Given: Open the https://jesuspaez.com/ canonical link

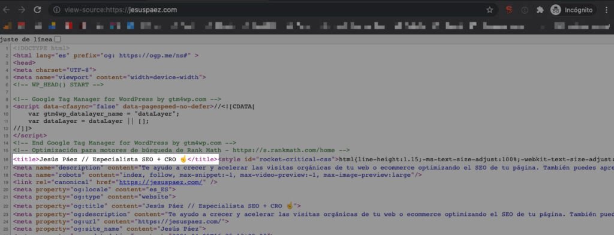Looking at the screenshot, I should tap(161, 182).
